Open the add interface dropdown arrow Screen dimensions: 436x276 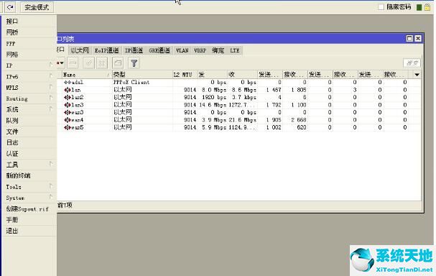[x=61, y=63]
